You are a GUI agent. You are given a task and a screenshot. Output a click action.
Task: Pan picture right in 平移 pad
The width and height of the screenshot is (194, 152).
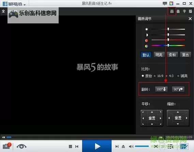click(160, 118)
